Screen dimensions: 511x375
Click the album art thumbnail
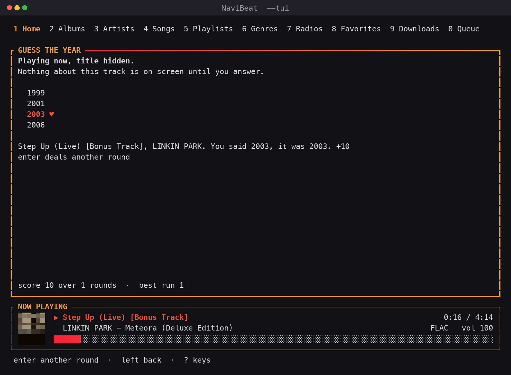(x=31, y=328)
